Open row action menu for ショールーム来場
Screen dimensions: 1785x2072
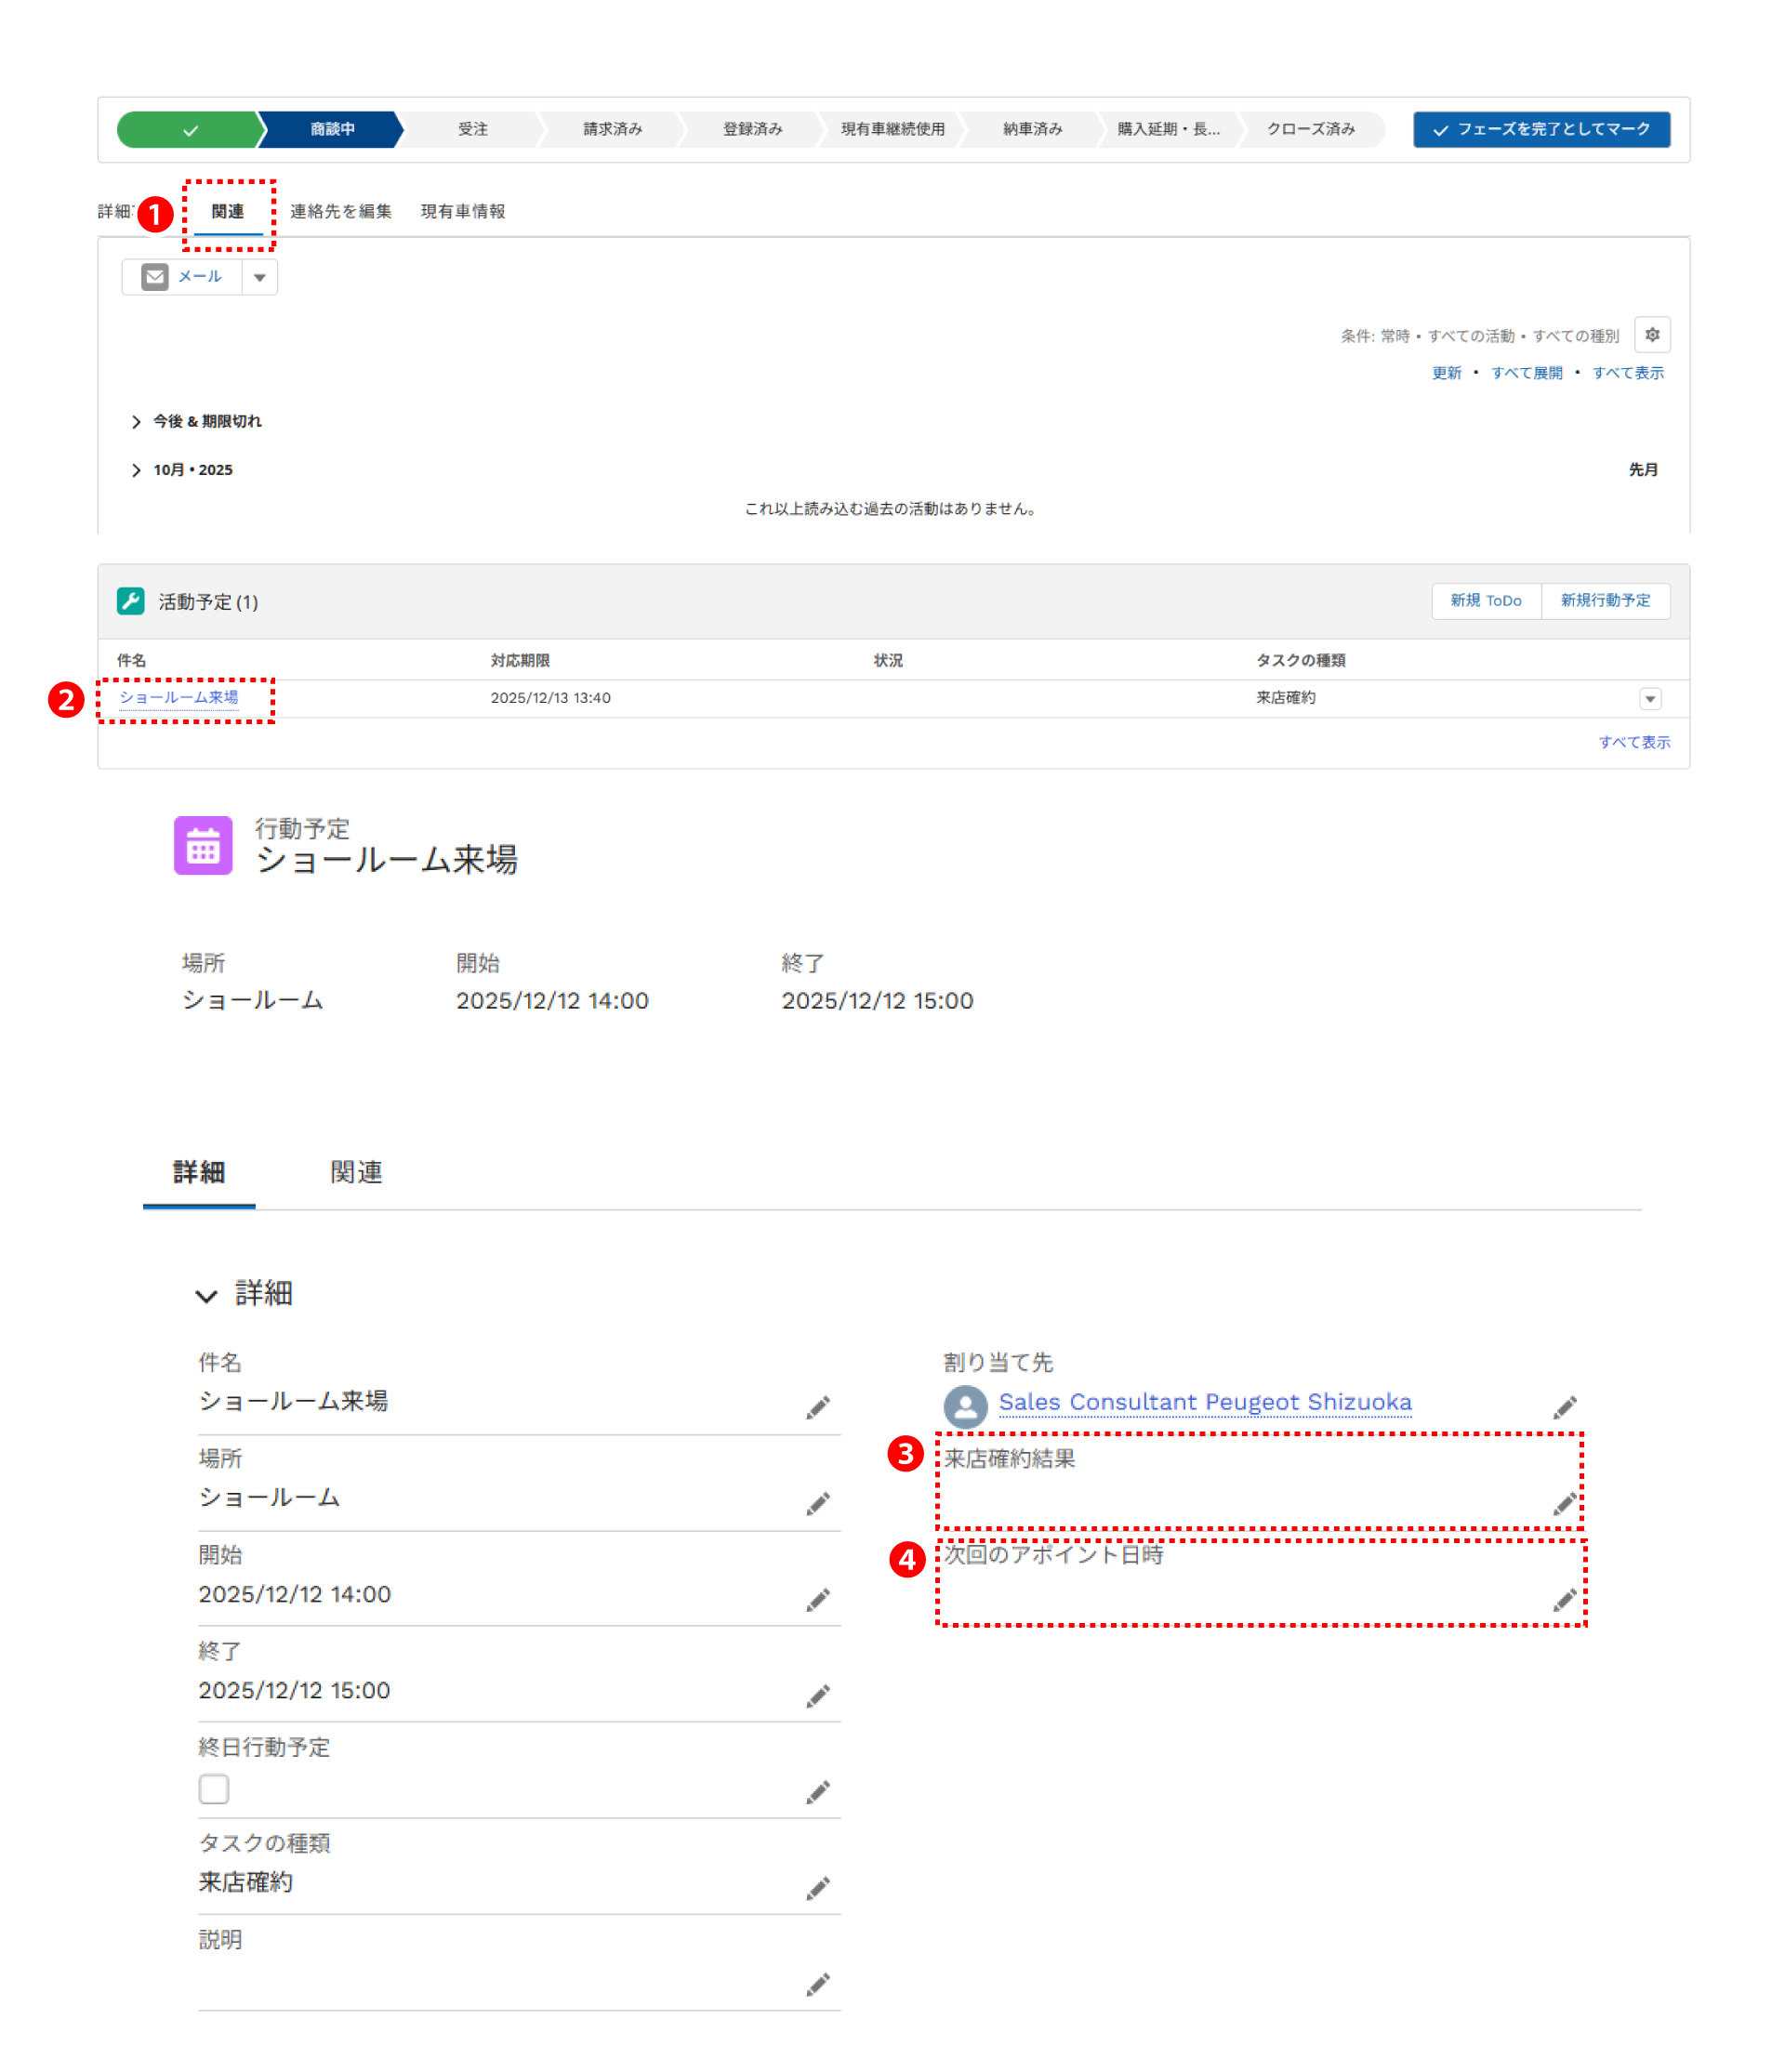click(1649, 698)
